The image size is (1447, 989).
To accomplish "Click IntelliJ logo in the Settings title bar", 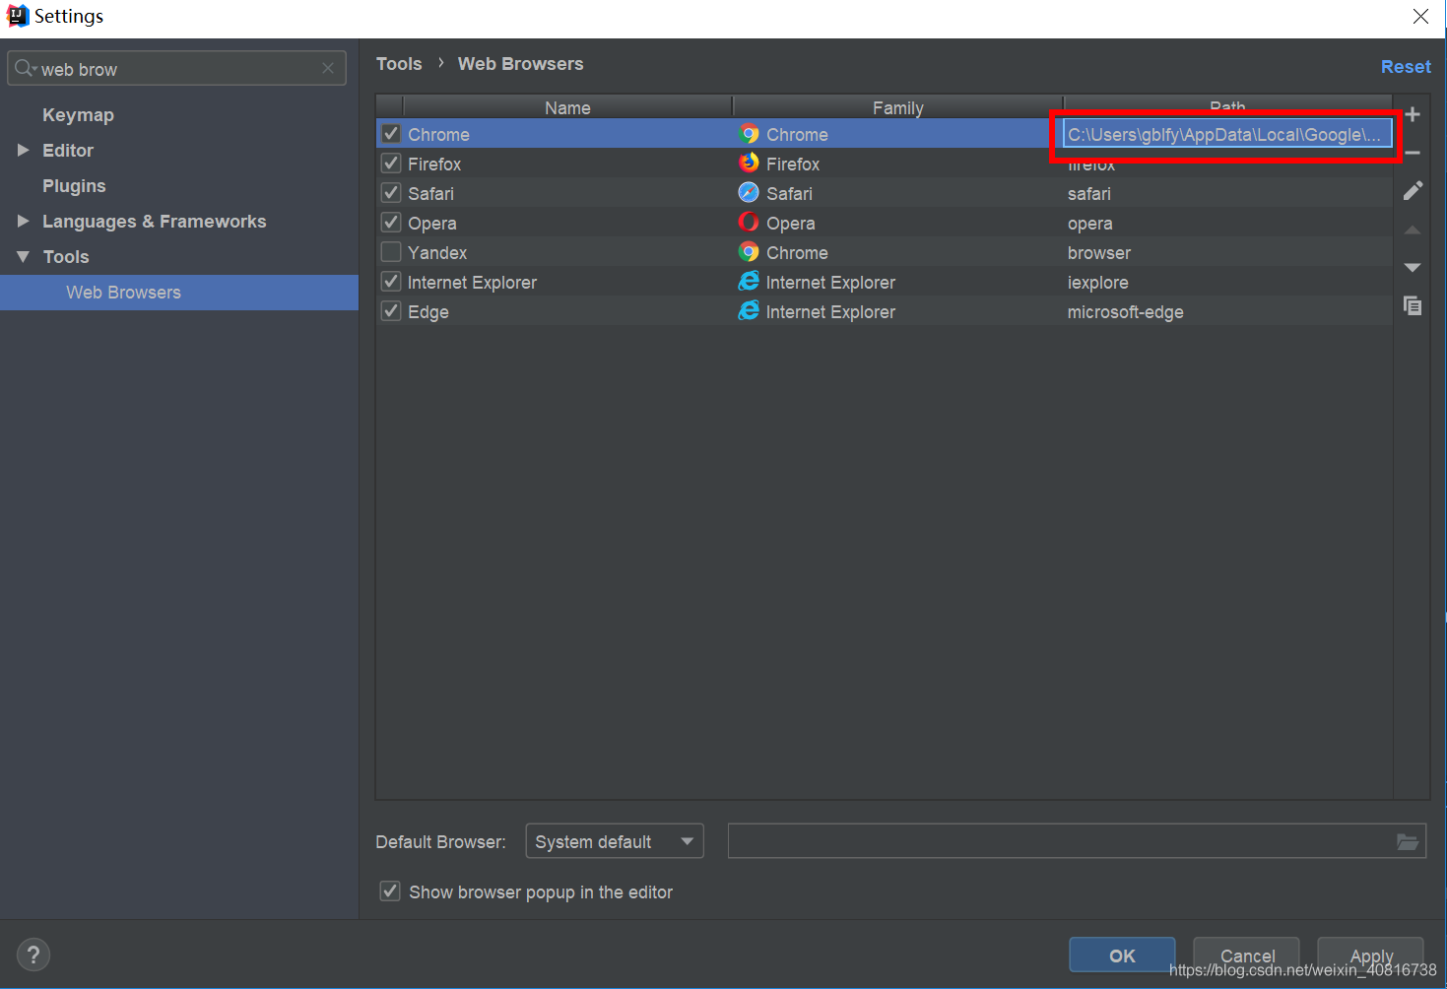I will click(x=18, y=16).
